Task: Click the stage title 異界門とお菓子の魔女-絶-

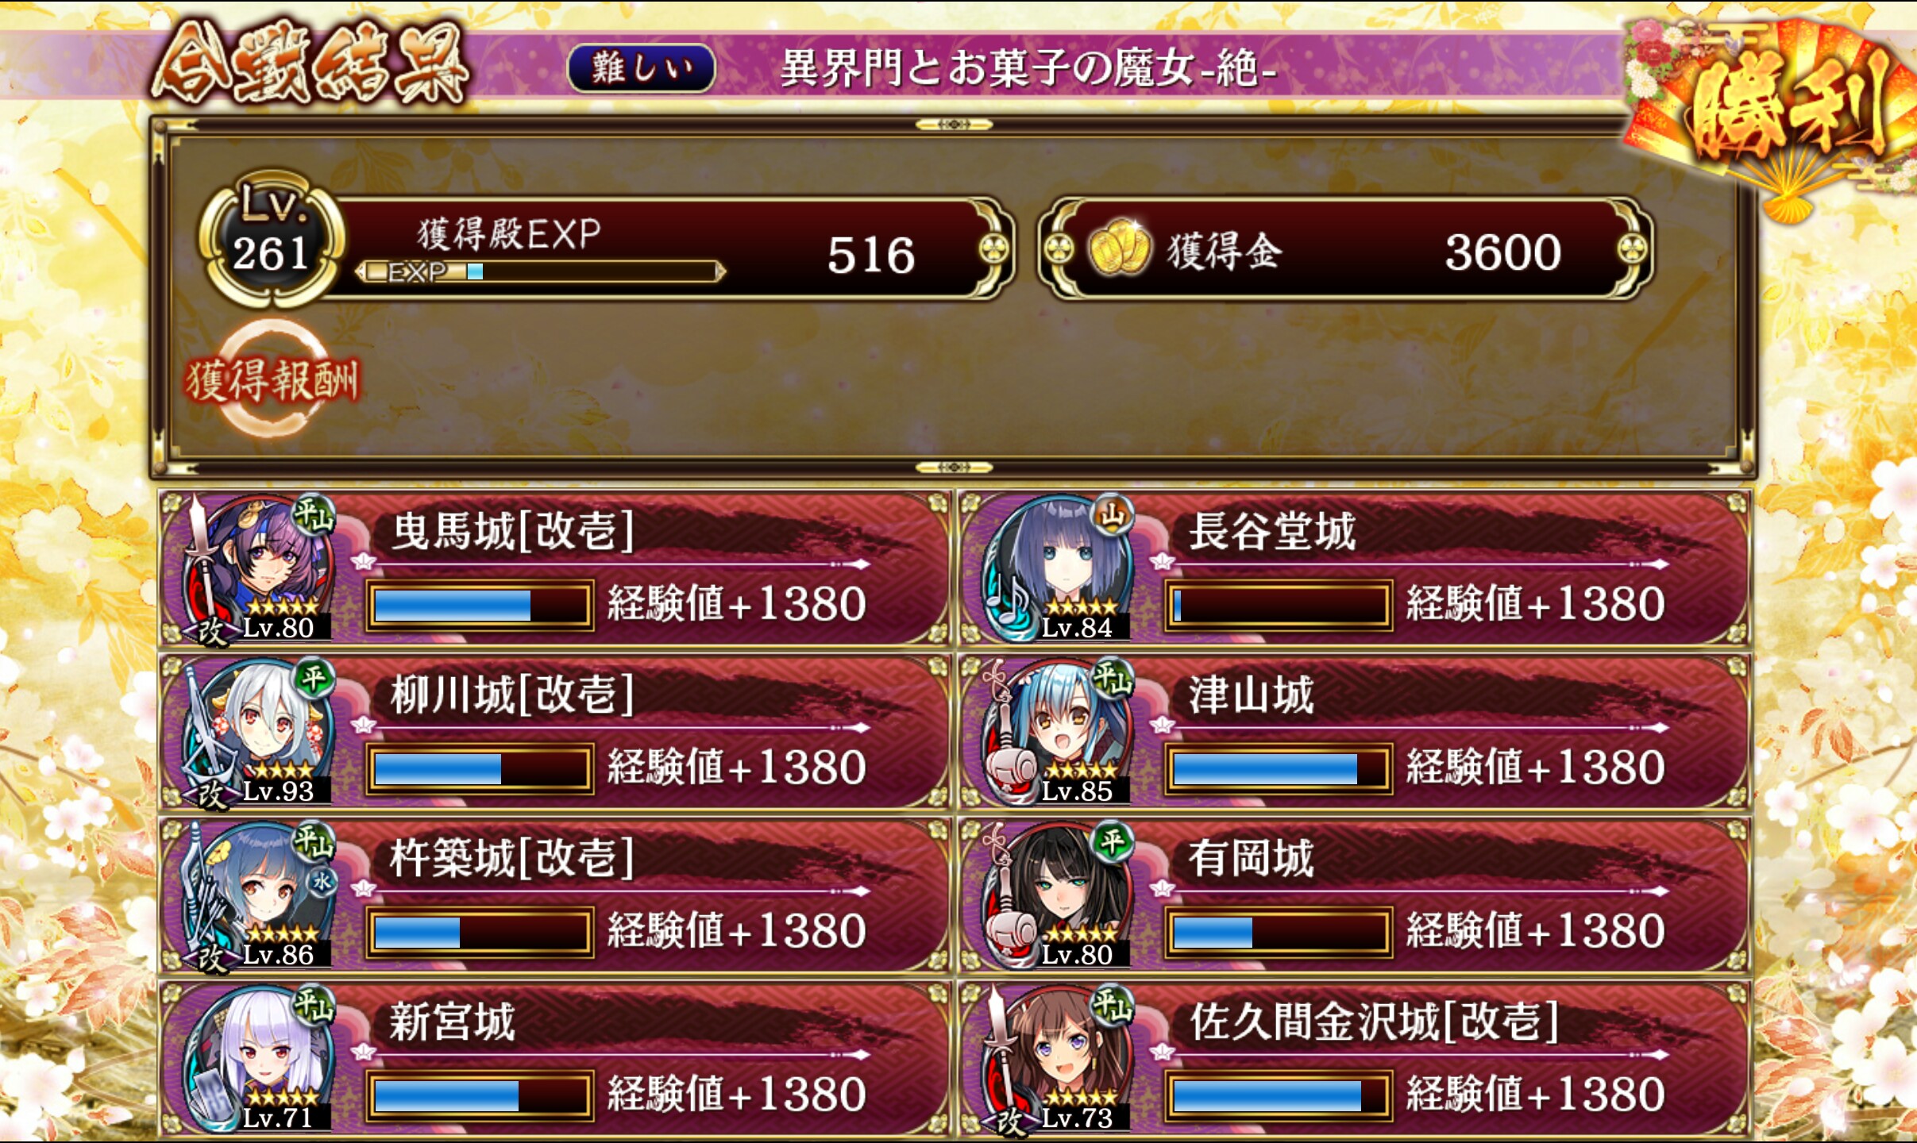Action: [1028, 68]
